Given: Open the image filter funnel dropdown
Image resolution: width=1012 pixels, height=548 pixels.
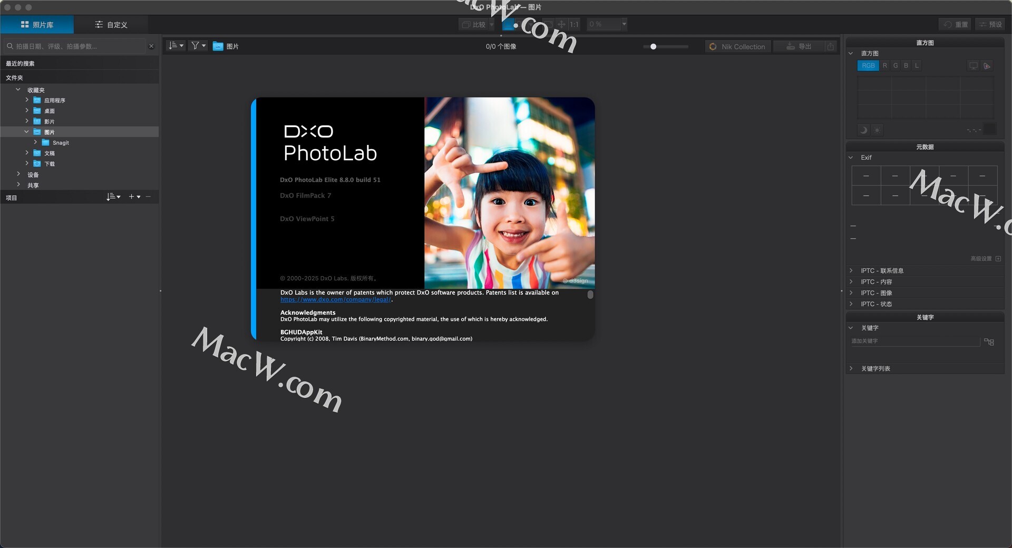Looking at the screenshot, I should pos(198,46).
